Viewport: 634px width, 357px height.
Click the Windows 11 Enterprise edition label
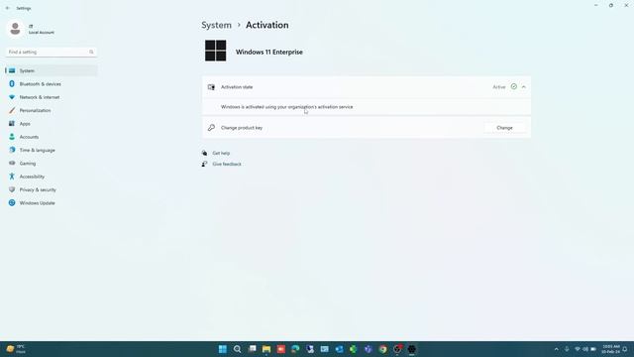(269, 53)
